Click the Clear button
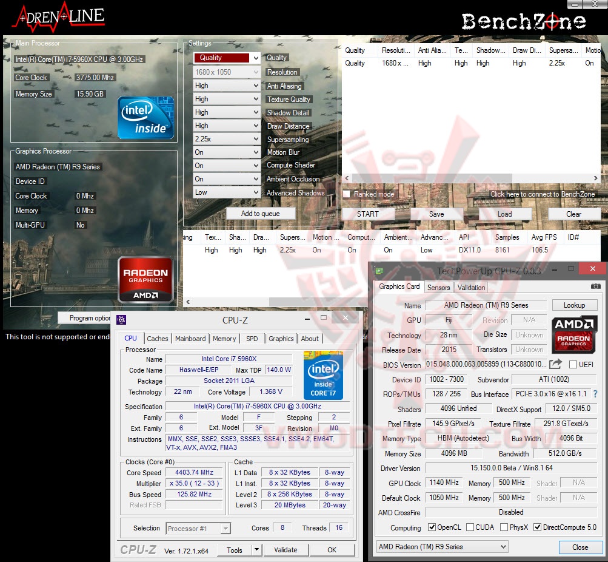The height and width of the screenshot is (562, 608). tap(574, 214)
